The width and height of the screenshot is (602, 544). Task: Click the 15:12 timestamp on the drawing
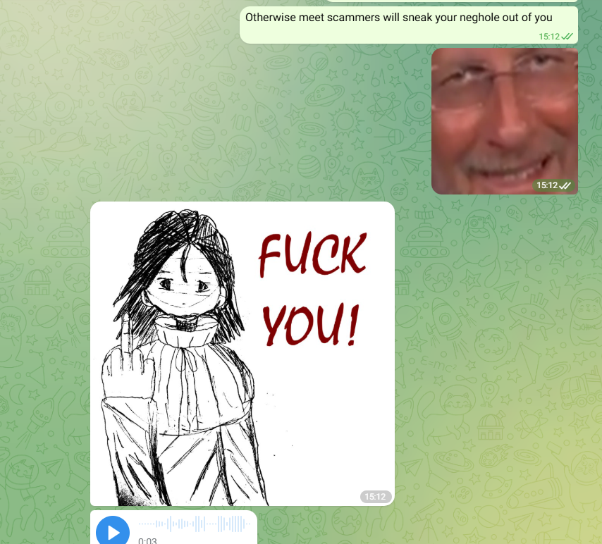point(376,496)
